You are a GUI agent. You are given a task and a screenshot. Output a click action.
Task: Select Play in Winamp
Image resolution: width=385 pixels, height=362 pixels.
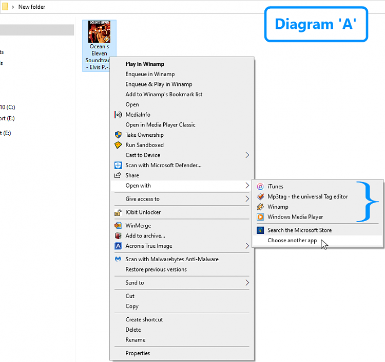pyautogui.click(x=145, y=64)
